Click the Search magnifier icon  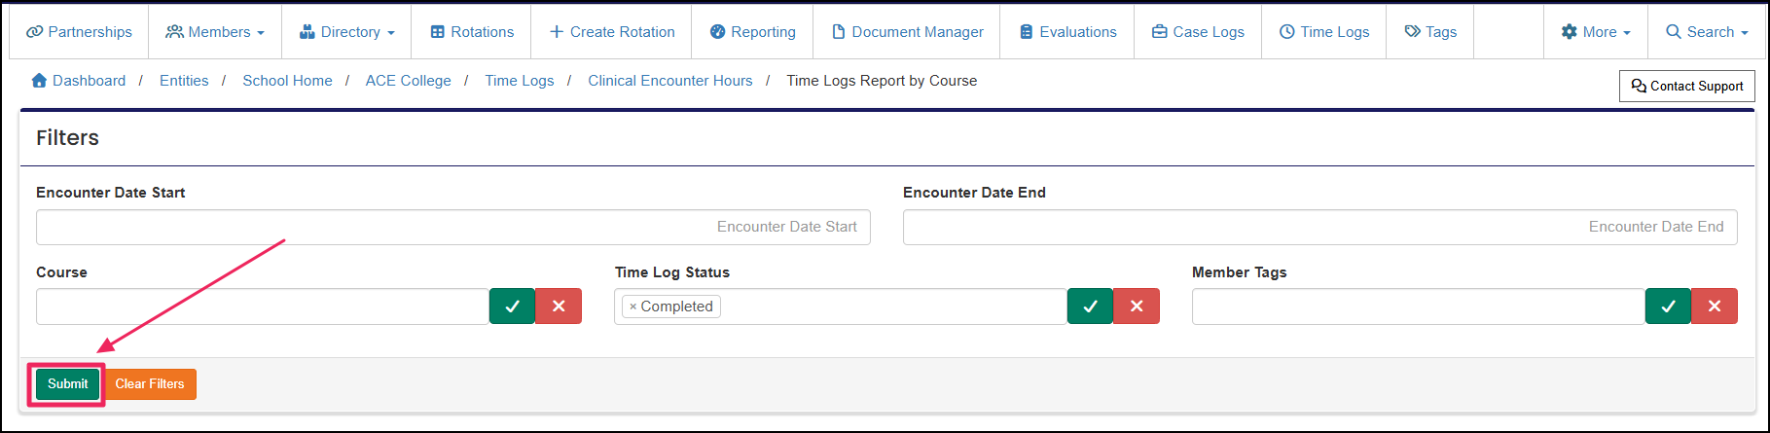point(1674,32)
